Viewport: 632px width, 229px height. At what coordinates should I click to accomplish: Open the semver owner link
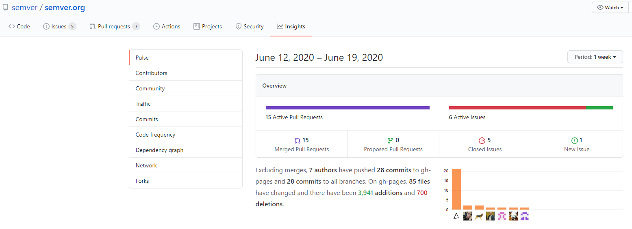[x=25, y=8]
